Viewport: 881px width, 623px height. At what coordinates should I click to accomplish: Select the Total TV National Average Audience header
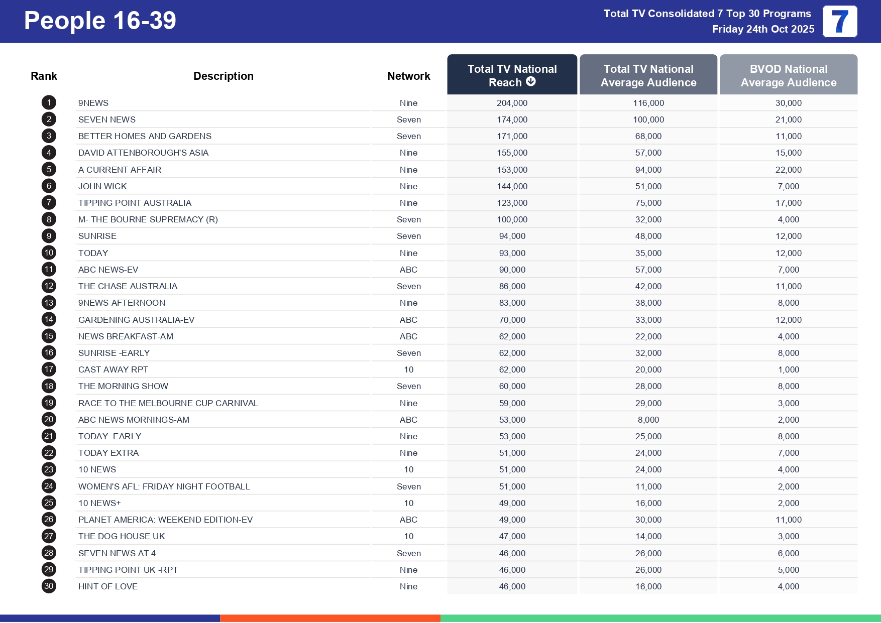point(648,74)
